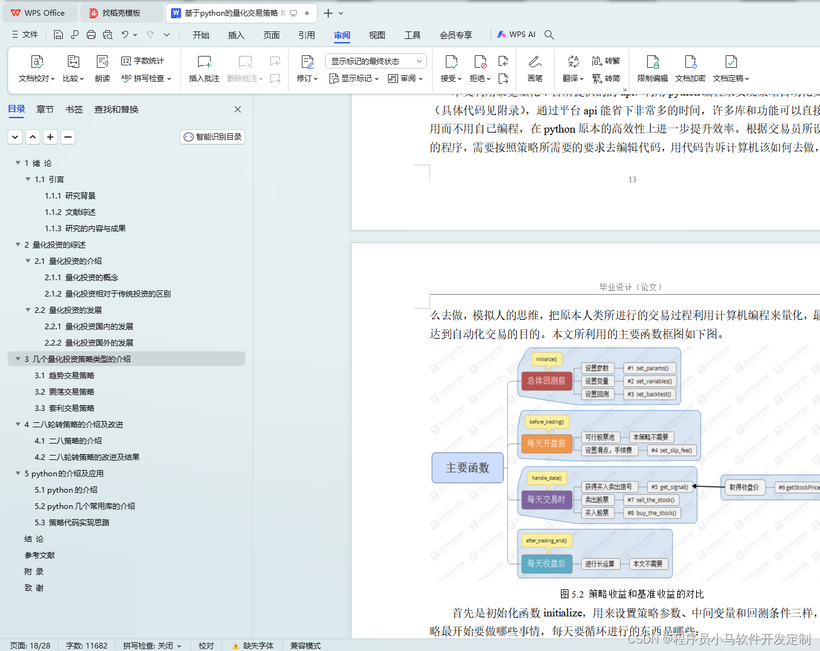The height and width of the screenshot is (651, 820).
Task: Open the 视图 ribbon tab
Action: 377,35
